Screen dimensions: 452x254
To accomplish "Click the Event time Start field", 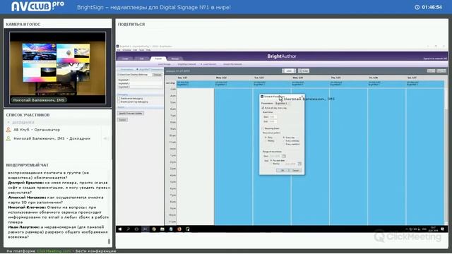I will coord(273,117).
